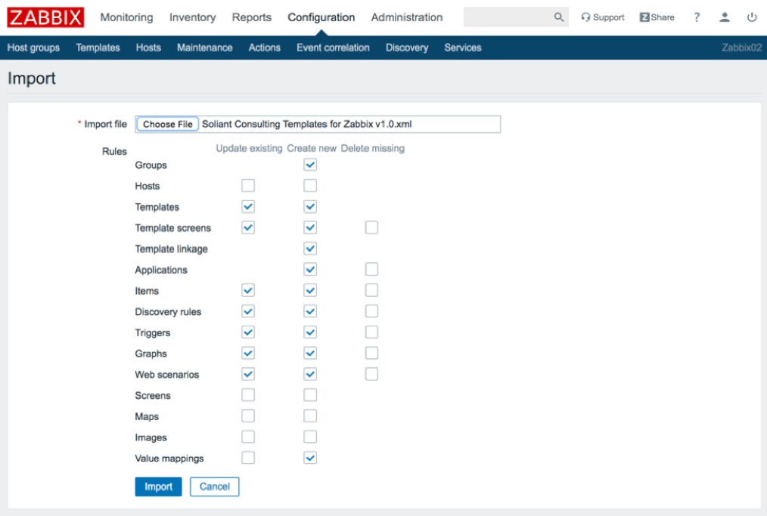
Task: Open the Monitoring menu
Action: click(126, 17)
